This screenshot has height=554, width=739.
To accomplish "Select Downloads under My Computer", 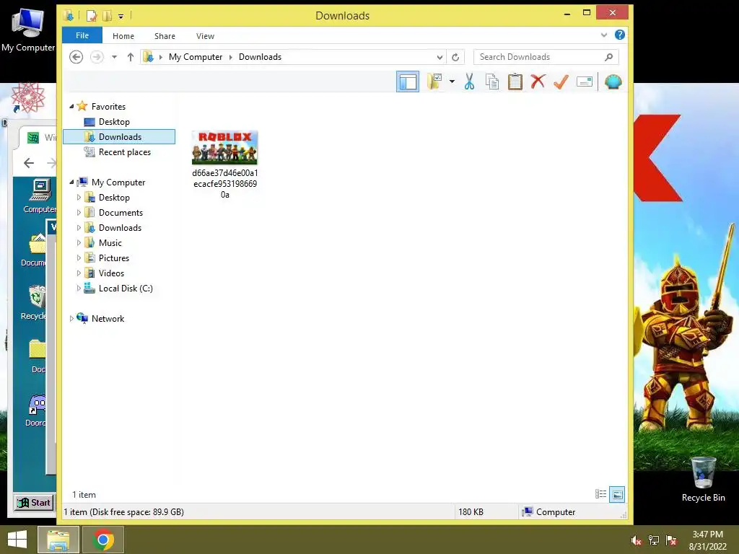I will [x=113, y=228].
